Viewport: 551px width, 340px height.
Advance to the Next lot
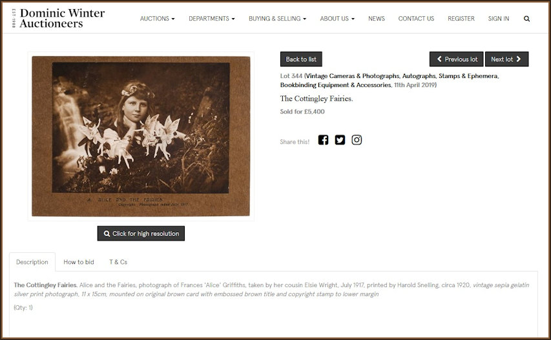pos(506,59)
